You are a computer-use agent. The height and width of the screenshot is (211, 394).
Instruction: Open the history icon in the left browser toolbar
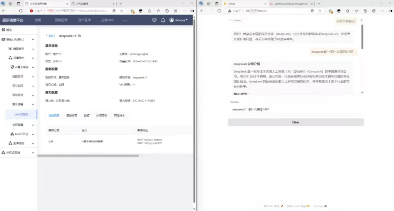(x=167, y=11)
